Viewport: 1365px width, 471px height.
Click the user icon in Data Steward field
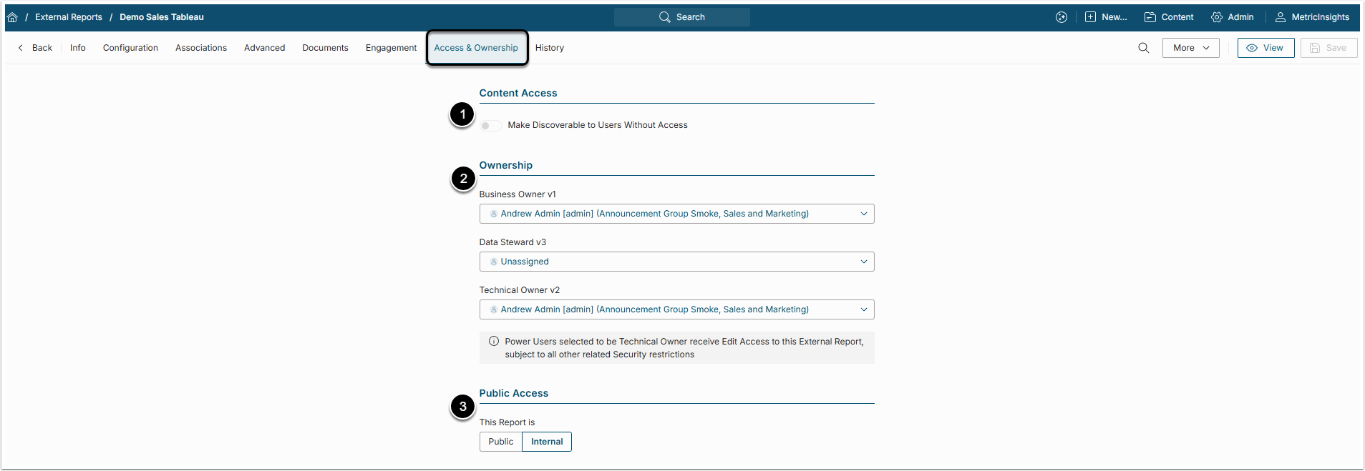point(494,262)
